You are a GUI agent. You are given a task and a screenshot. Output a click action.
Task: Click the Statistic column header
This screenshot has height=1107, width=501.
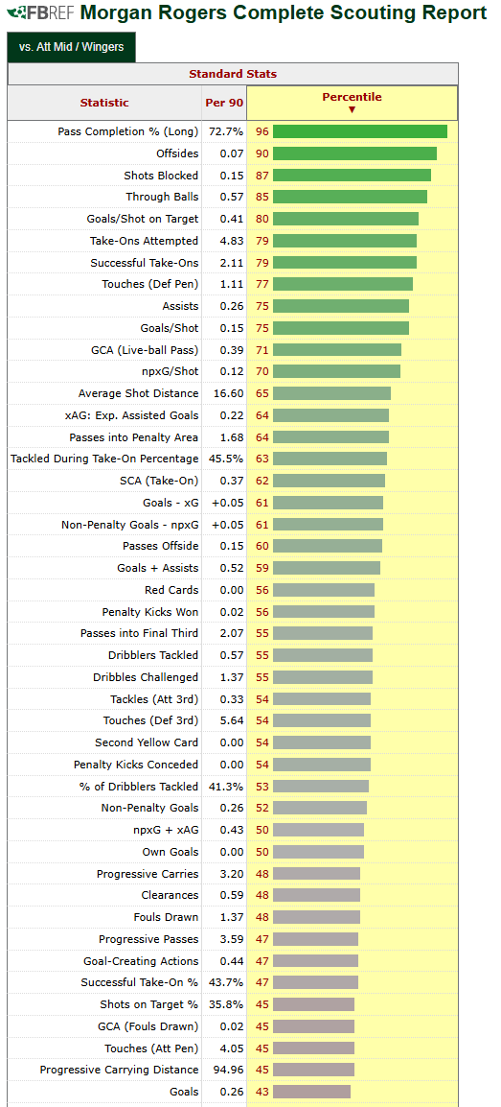[104, 103]
